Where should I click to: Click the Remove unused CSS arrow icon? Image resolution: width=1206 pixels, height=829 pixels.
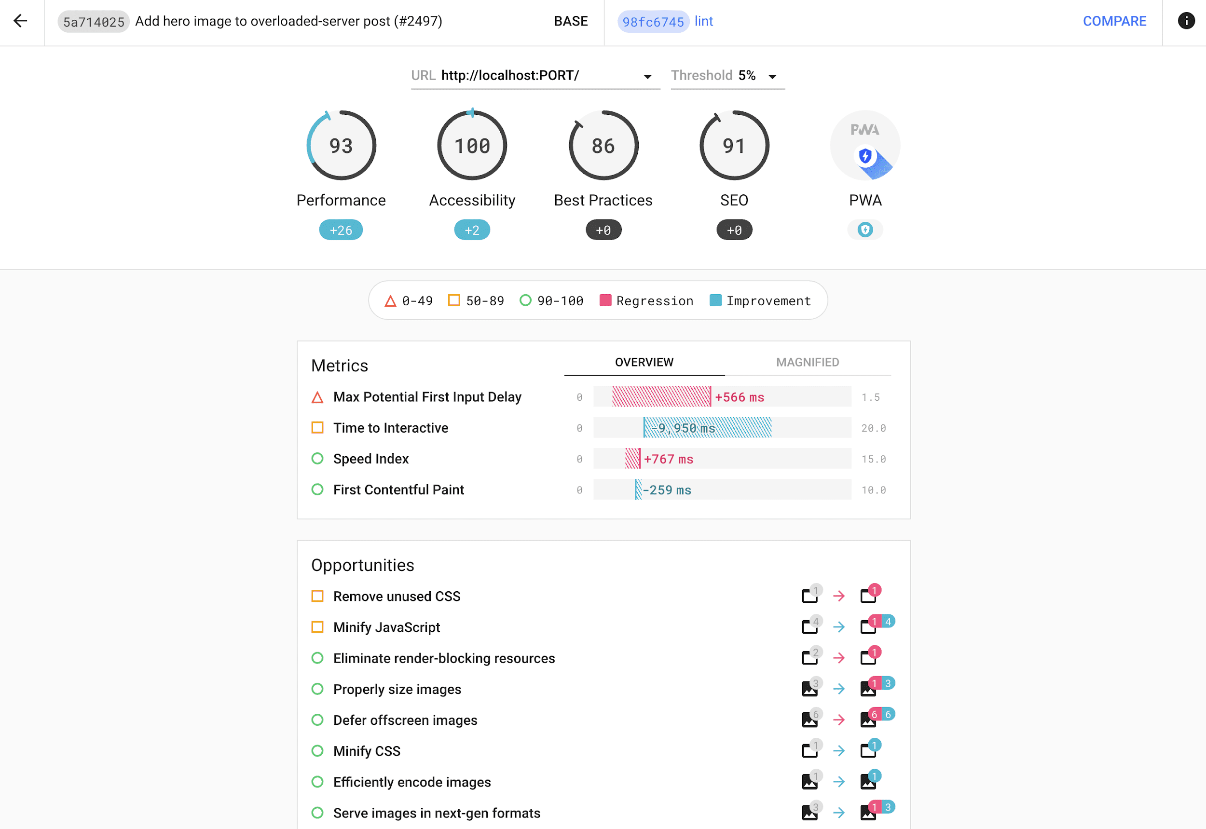(838, 597)
